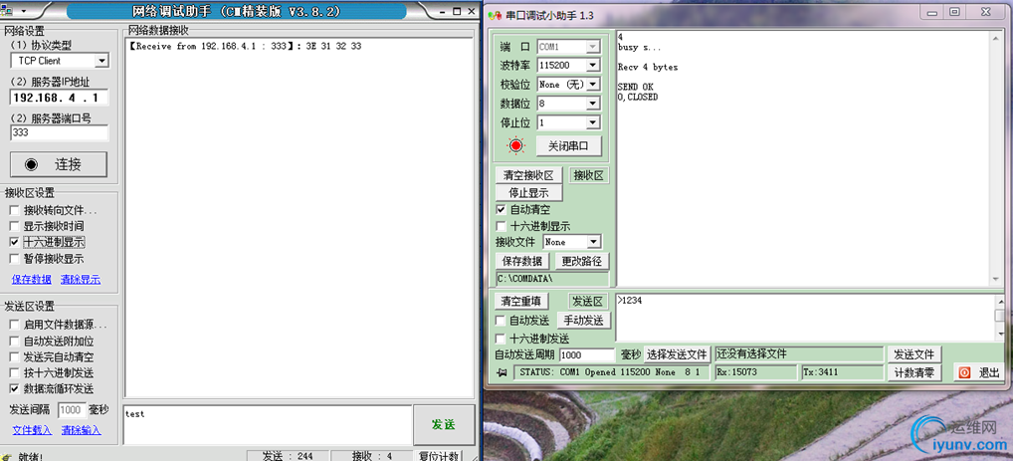The height and width of the screenshot is (461, 1013).
Task: Click the server port field showing 333
Action: [60, 132]
